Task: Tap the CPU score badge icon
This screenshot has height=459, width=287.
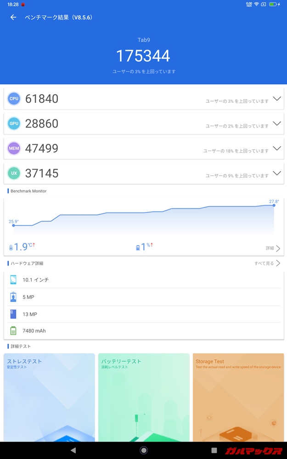Action: (14, 98)
